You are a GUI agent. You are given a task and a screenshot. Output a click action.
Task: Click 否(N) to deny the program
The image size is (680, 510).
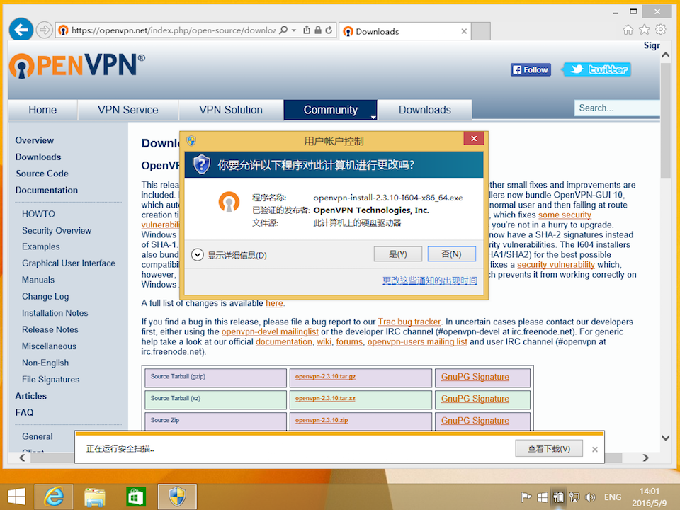tap(451, 254)
